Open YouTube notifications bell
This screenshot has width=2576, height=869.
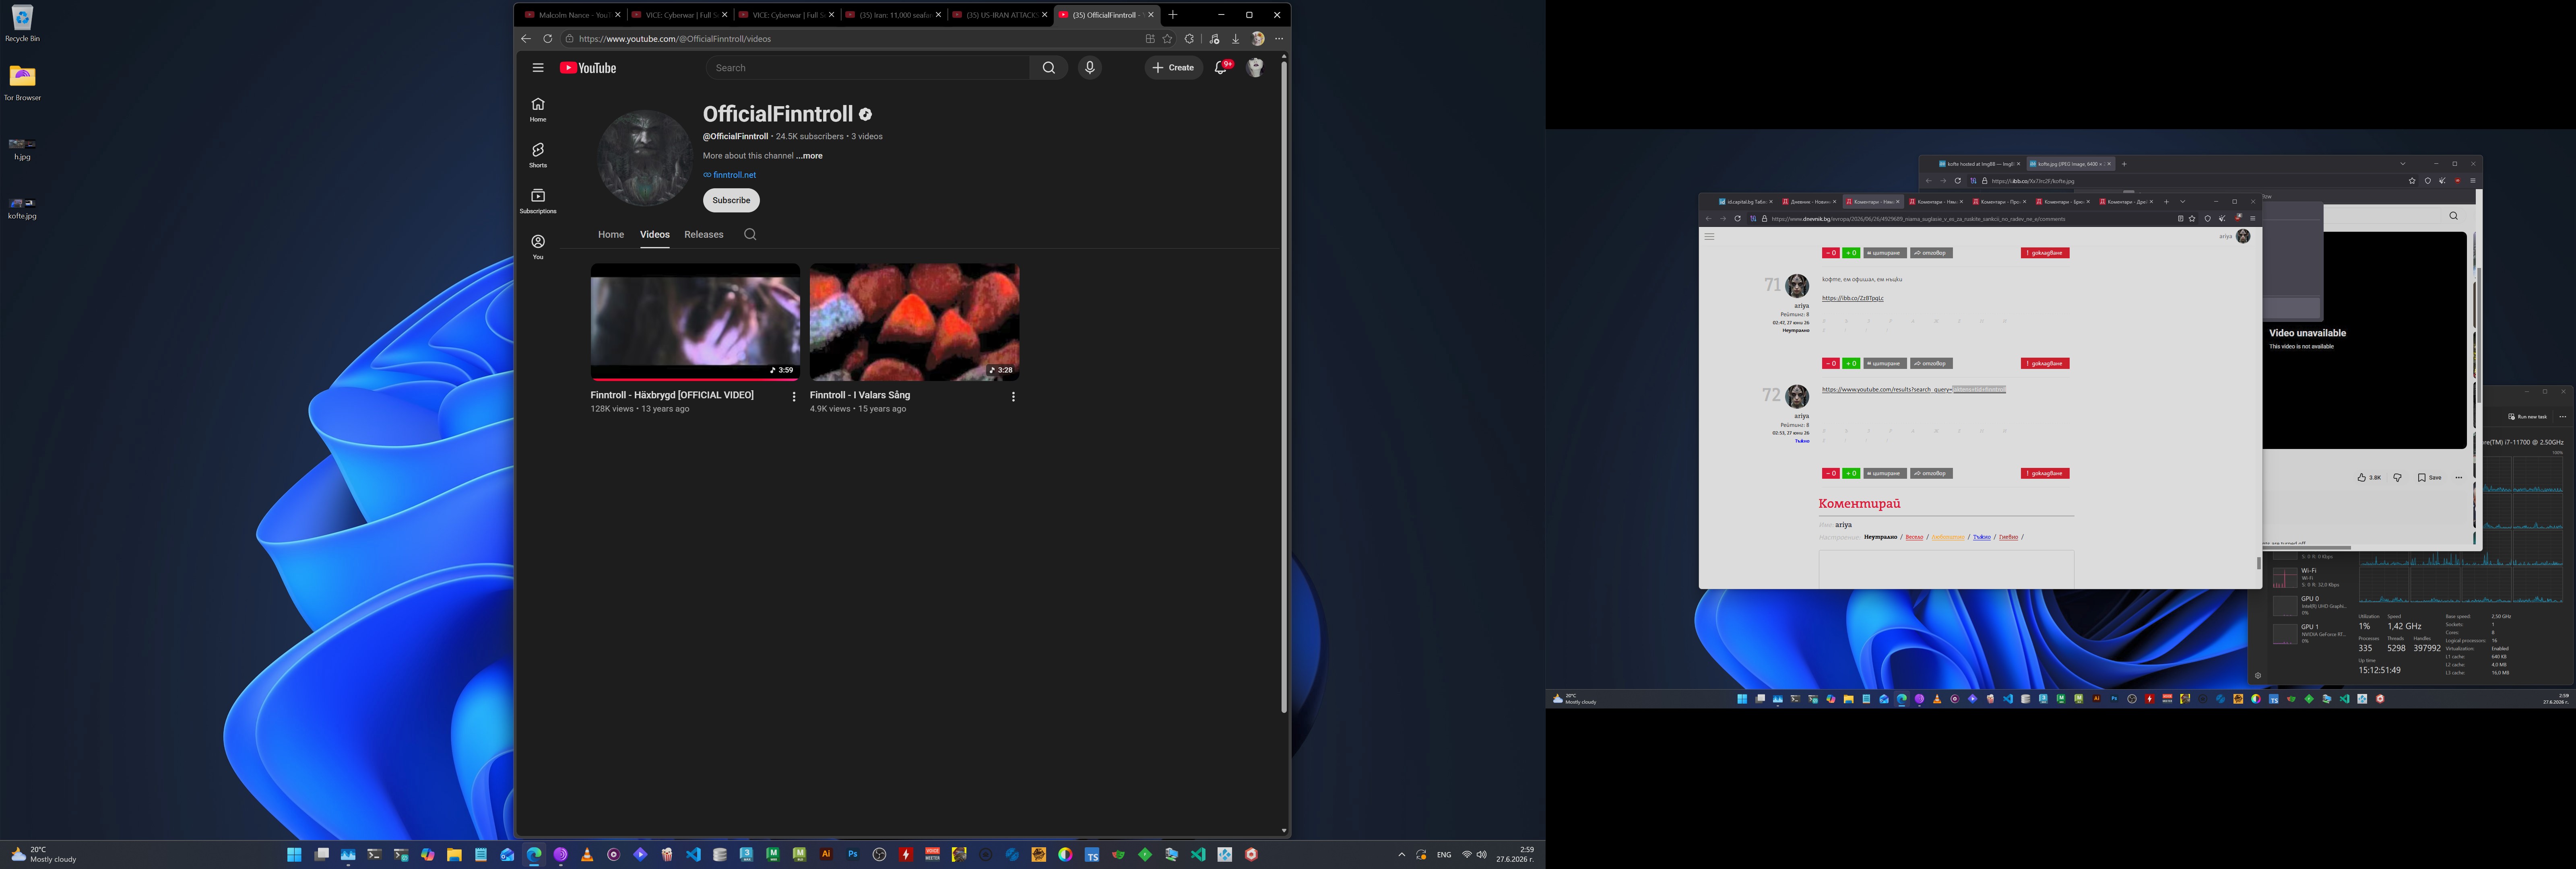click(1221, 68)
